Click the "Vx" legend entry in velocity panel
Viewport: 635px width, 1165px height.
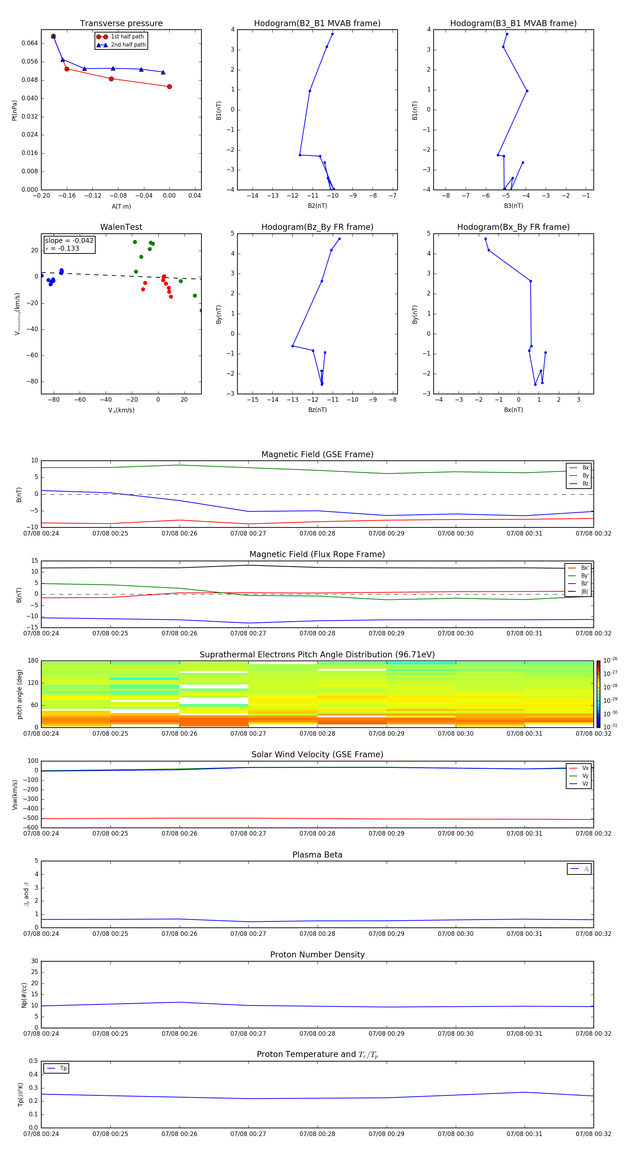click(579, 768)
